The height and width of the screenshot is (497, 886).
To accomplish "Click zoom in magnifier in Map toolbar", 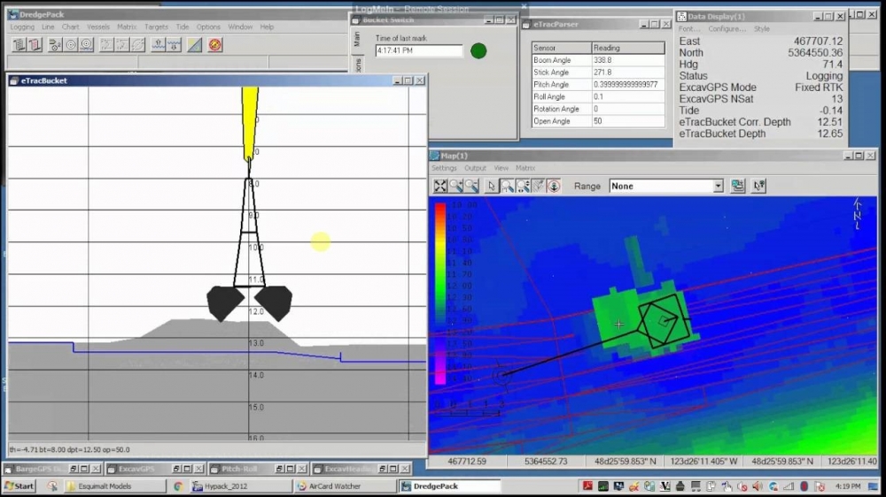I will [456, 186].
